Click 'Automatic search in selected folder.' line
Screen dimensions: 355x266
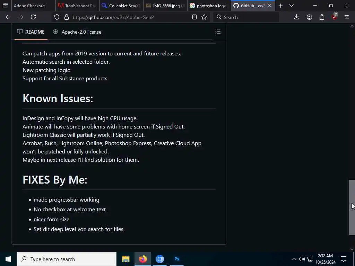[x=66, y=62]
